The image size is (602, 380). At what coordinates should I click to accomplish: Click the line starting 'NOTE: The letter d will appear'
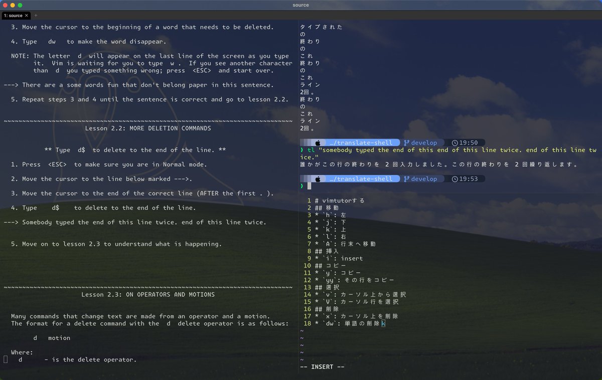click(x=150, y=56)
